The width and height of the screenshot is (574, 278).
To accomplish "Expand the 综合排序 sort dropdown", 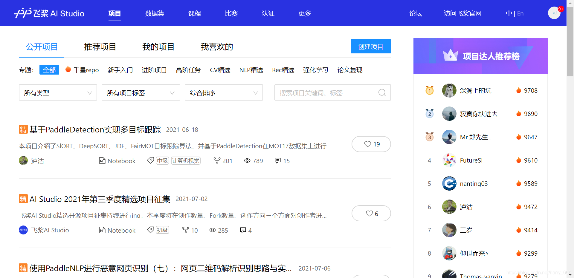I will (x=224, y=92).
